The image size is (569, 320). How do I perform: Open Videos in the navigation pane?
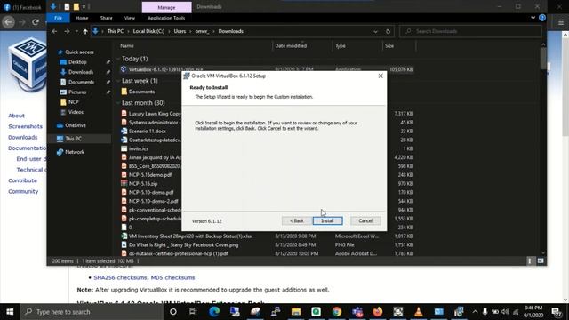click(x=76, y=112)
